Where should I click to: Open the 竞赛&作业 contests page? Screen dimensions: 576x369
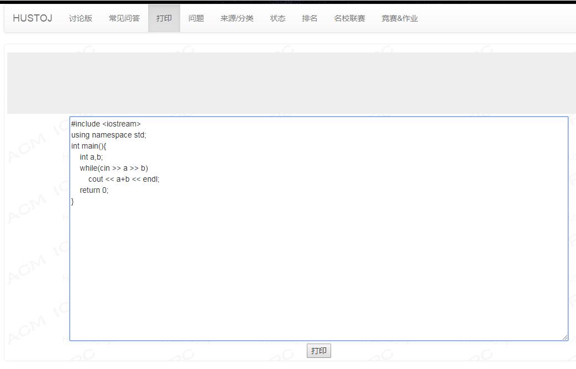(x=400, y=18)
